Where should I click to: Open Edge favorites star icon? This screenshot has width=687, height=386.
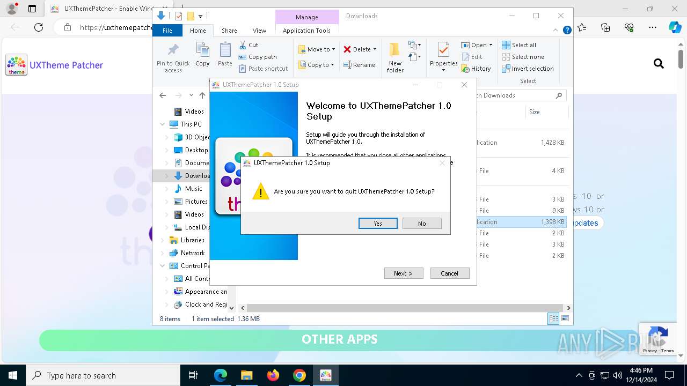[x=582, y=27]
